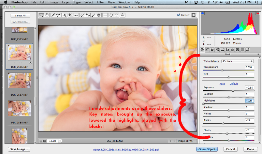
Task: Open workflow options link Adobe RGB (1998)
Action: 126,150
